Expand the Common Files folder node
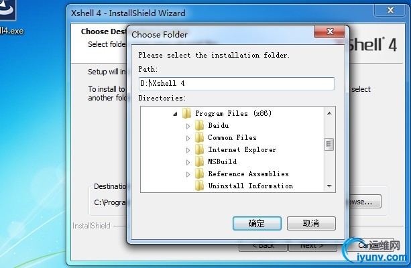This screenshot has width=411, height=268. tap(188, 138)
